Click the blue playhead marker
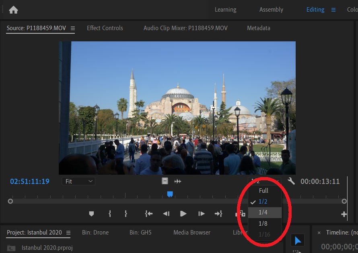358x253 pixels. coord(170,194)
